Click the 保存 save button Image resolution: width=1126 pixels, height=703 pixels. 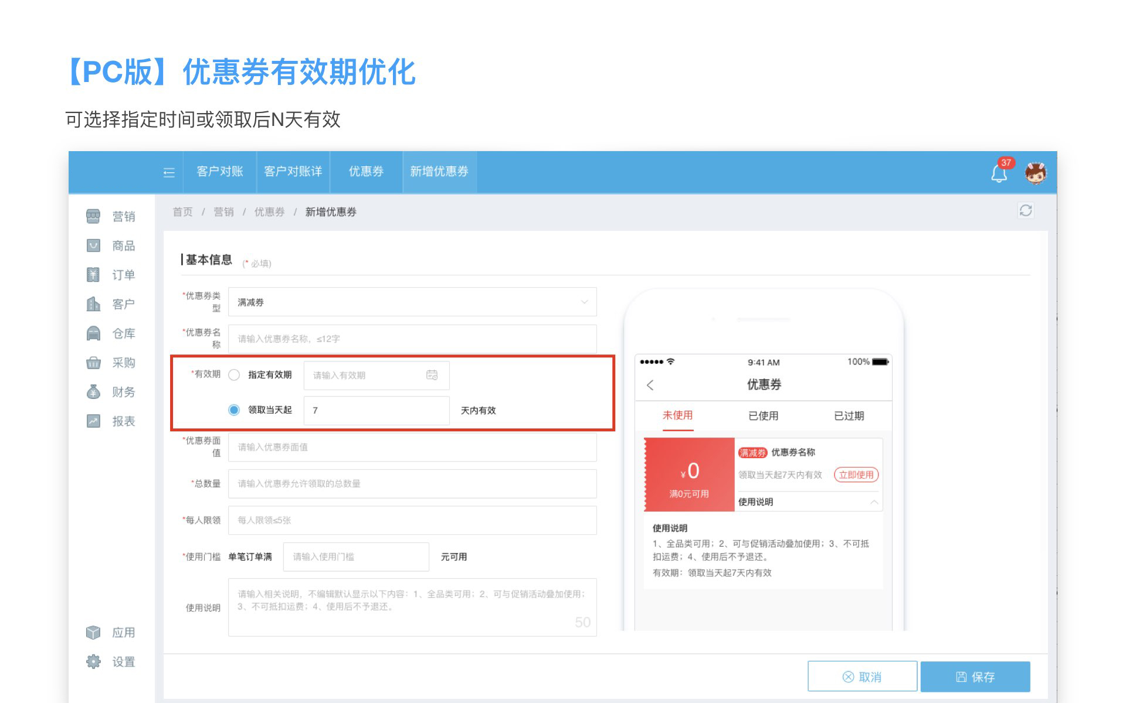tap(975, 677)
